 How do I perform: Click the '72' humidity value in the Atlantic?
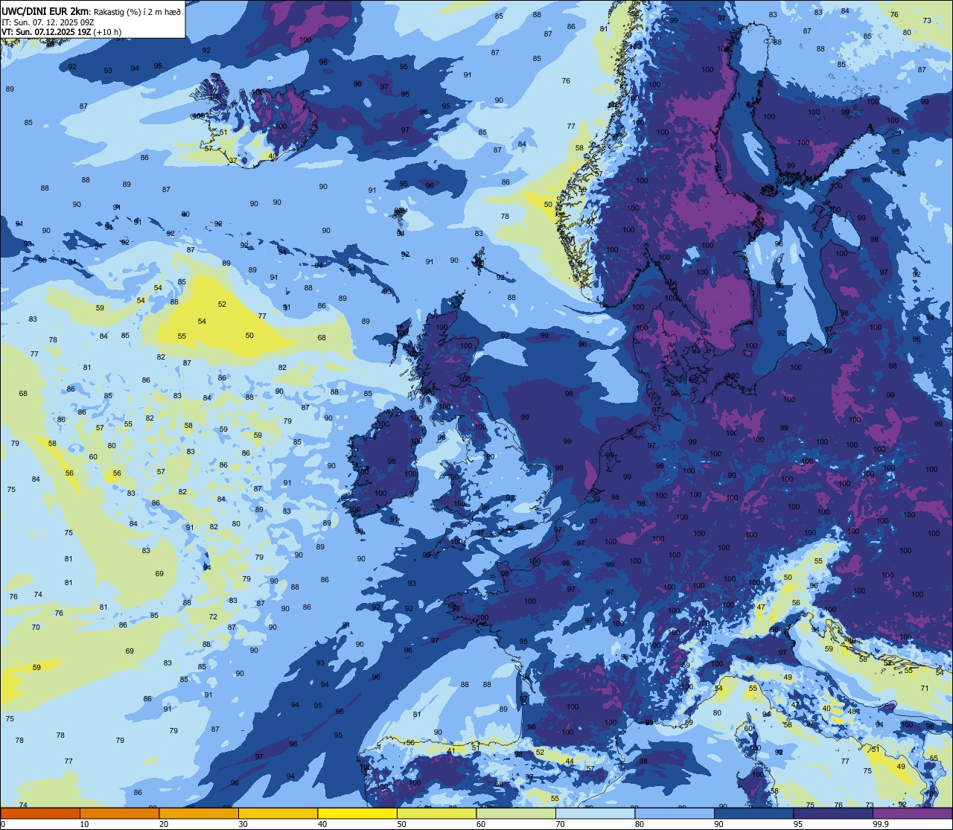click(213, 616)
